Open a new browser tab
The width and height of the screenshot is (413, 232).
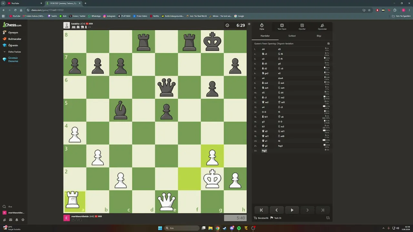[x=85, y=3]
